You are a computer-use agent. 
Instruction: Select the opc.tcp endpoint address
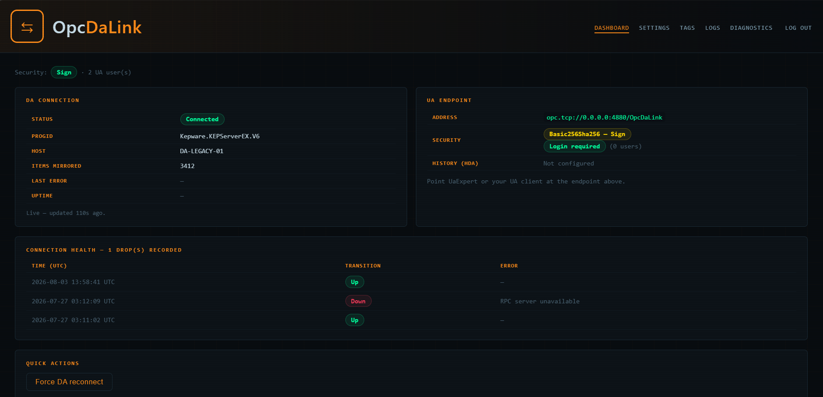(604, 117)
